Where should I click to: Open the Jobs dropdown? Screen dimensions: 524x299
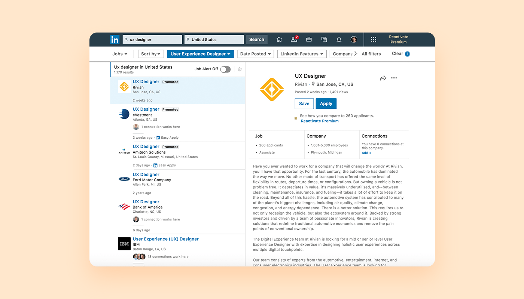coord(120,54)
